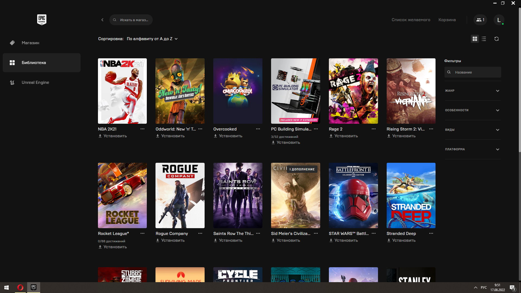Open Sid Meier's Civilization options menu
This screenshot has width=521, height=293.
[316, 233]
